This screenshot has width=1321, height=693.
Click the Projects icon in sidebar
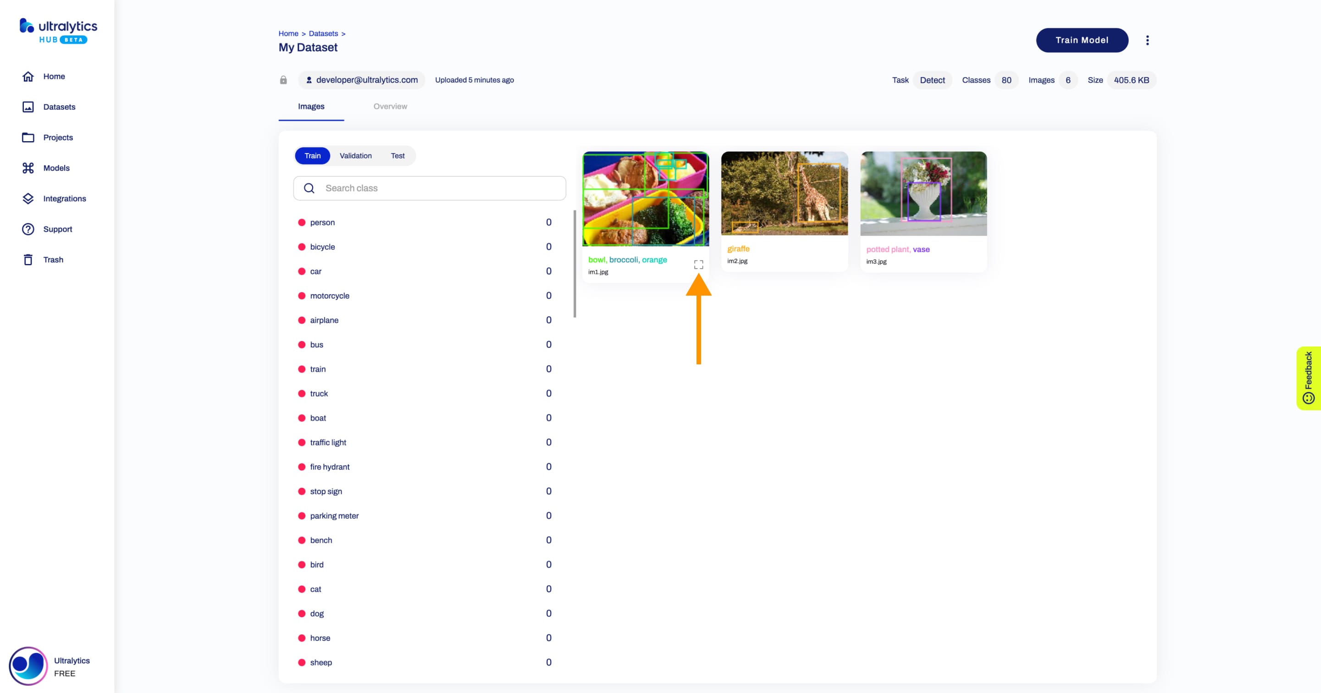28,137
